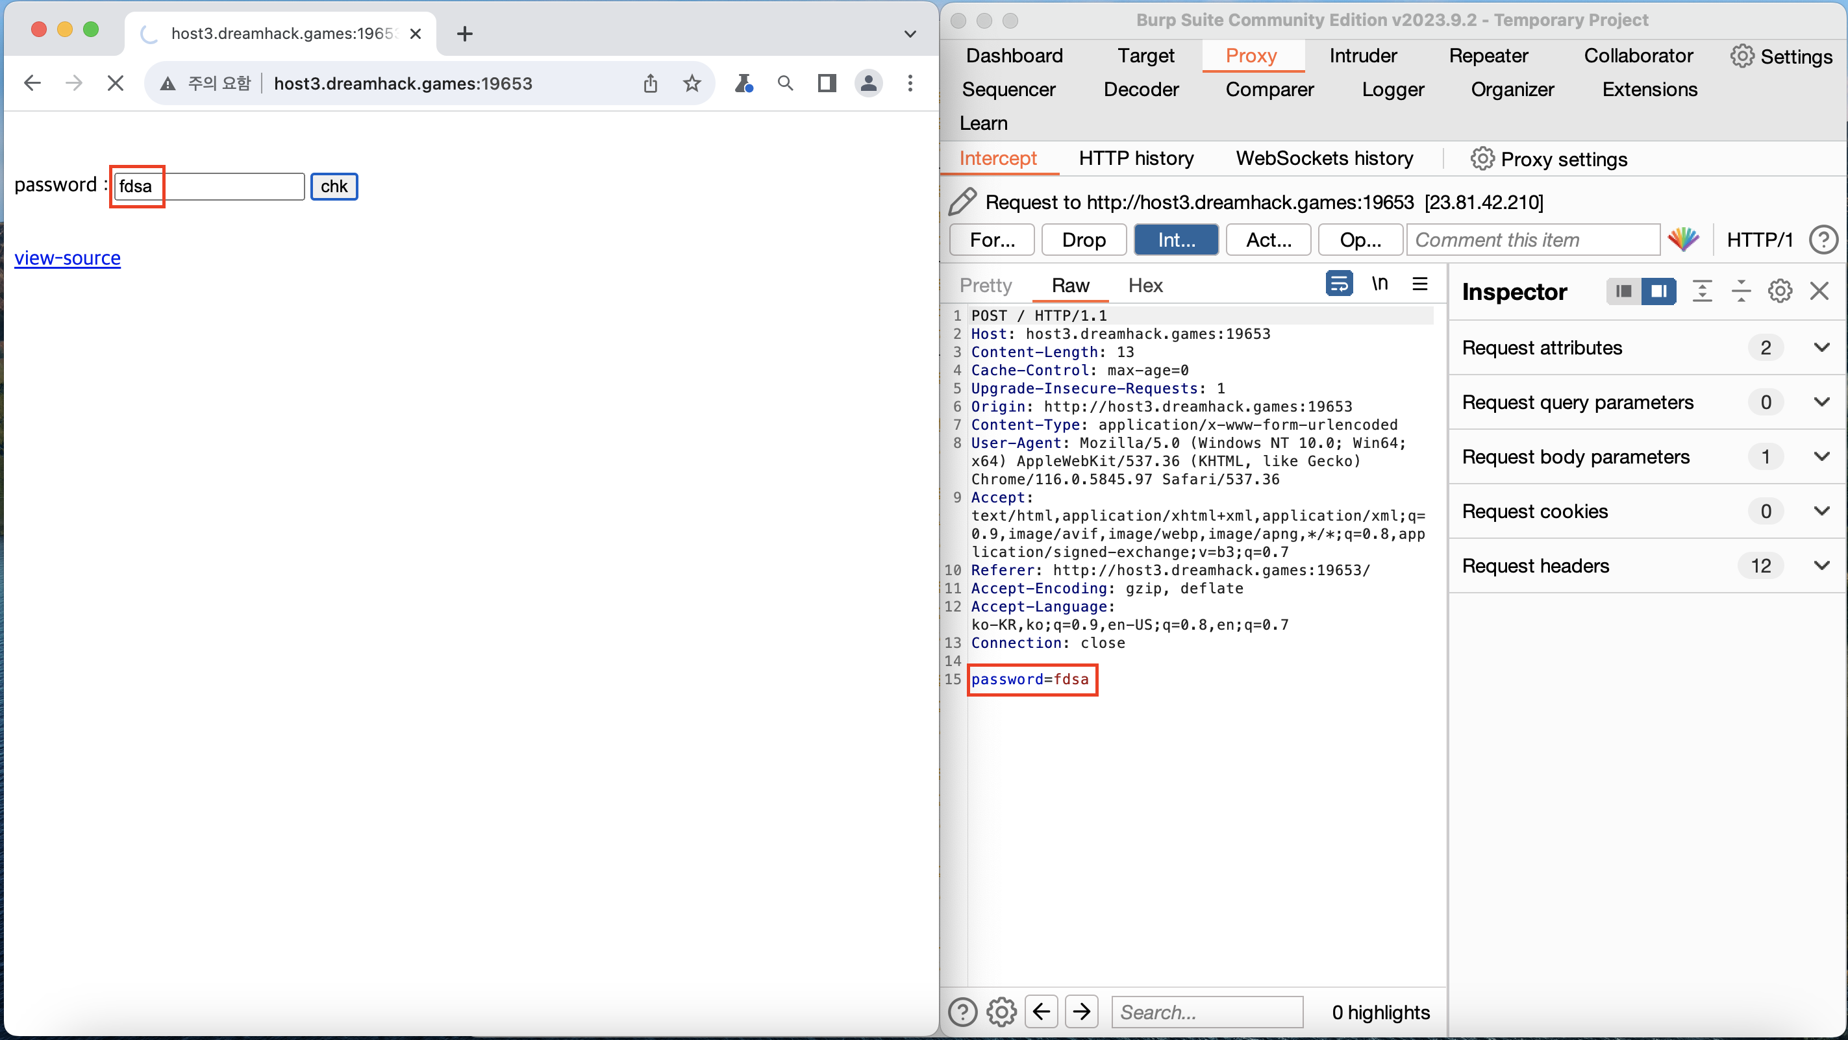This screenshot has width=1848, height=1040.
Task: Drop the intercepted request
Action: pyautogui.click(x=1083, y=240)
